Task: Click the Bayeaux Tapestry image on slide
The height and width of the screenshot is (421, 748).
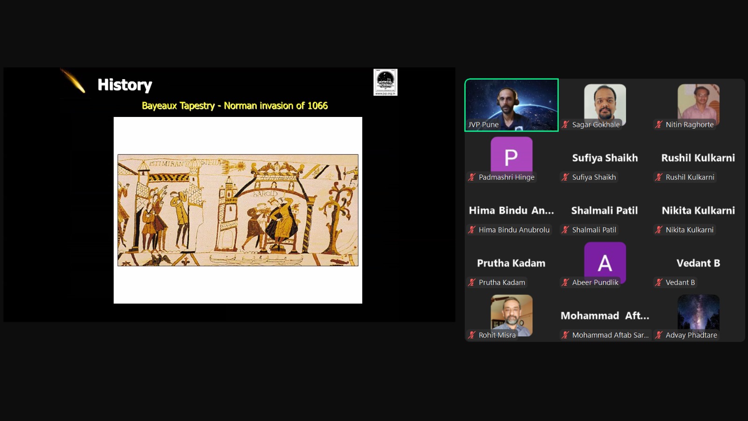Action: tap(238, 210)
